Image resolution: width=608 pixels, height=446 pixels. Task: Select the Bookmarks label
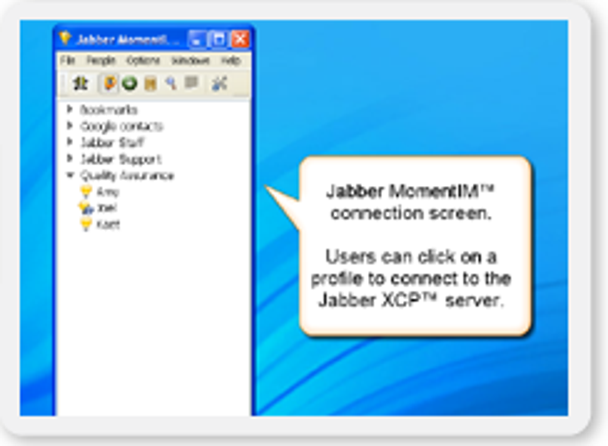(109, 110)
